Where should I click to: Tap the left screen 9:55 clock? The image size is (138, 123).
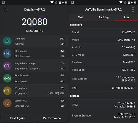coord(65,2)
